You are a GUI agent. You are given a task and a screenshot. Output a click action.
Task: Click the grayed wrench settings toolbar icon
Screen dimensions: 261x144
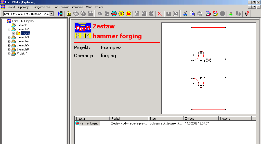click(x=144, y=14)
